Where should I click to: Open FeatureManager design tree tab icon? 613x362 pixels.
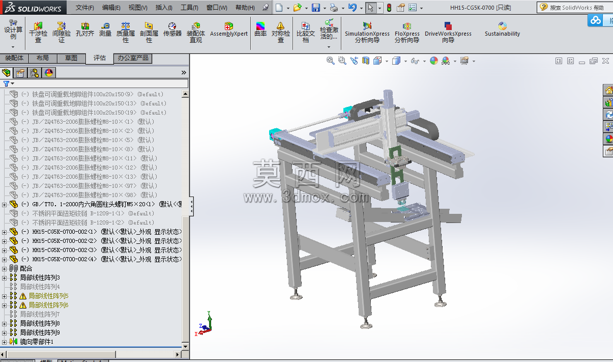click(x=7, y=73)
